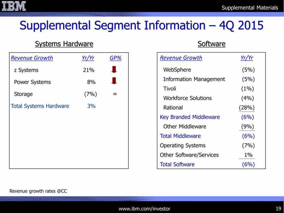The height and width of the screenshot is (213, 284).
Task: Select the Power Systems row label
Action: [33, 82]
